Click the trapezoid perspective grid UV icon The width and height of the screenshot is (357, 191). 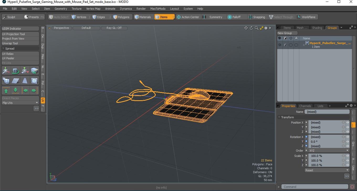point(25,81)
